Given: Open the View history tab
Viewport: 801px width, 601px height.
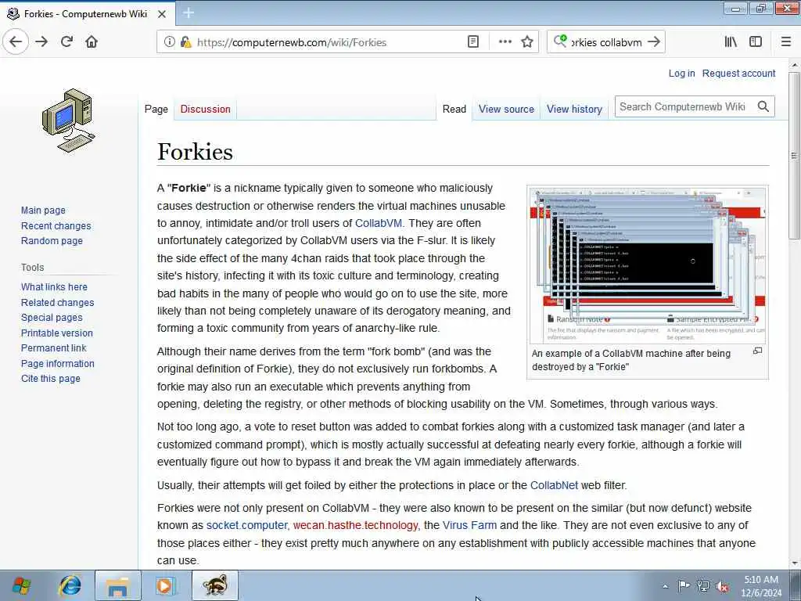Looking at the screenshot, I should (574, 109).
